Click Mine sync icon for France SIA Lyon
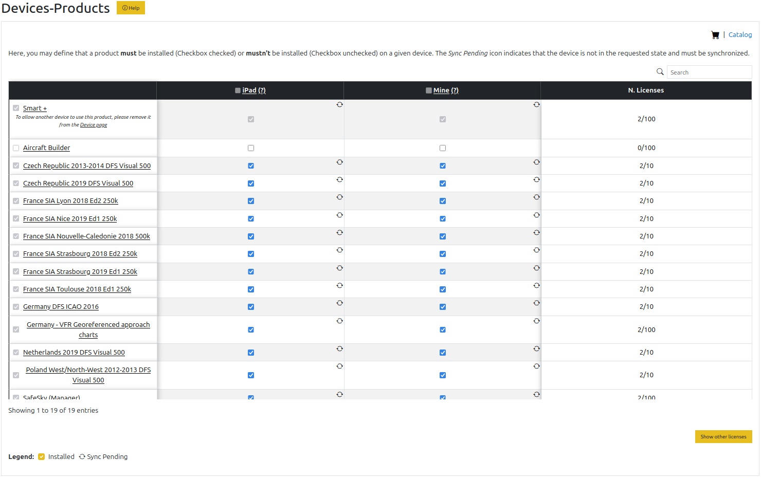The image size is (761, 478). coord(537,197)
